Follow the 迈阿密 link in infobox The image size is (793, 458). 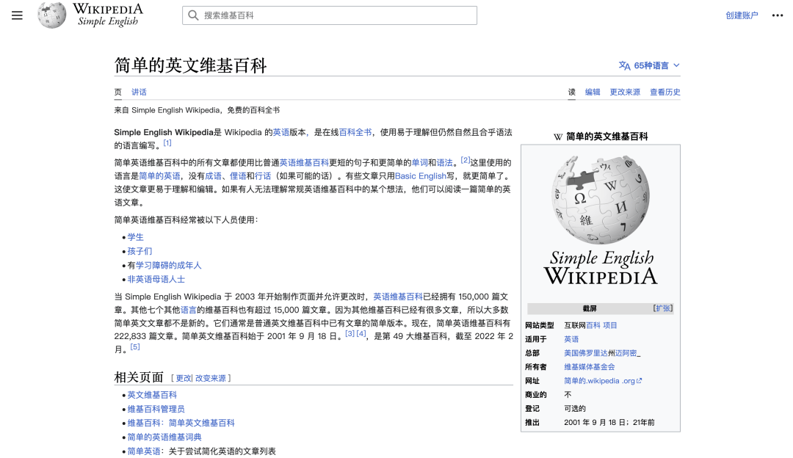pyautogui.click(x=626, y=353)
